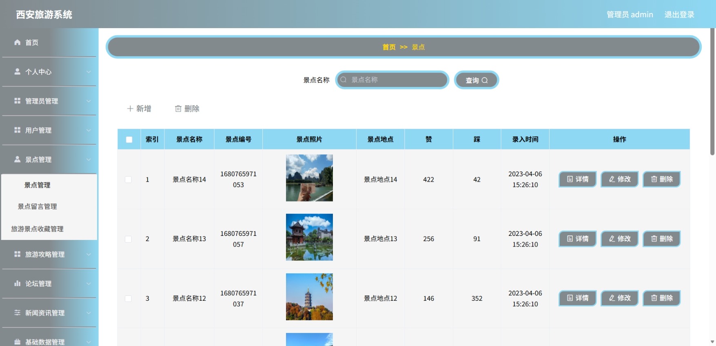Open the 首页 sidebar menu item
This screenshot has width=716, height=346.
tap(49, 42)
